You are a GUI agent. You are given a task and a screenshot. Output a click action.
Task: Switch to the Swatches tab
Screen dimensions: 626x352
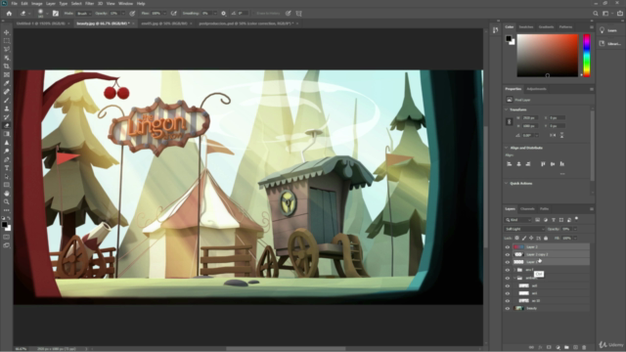click(526, 27)
